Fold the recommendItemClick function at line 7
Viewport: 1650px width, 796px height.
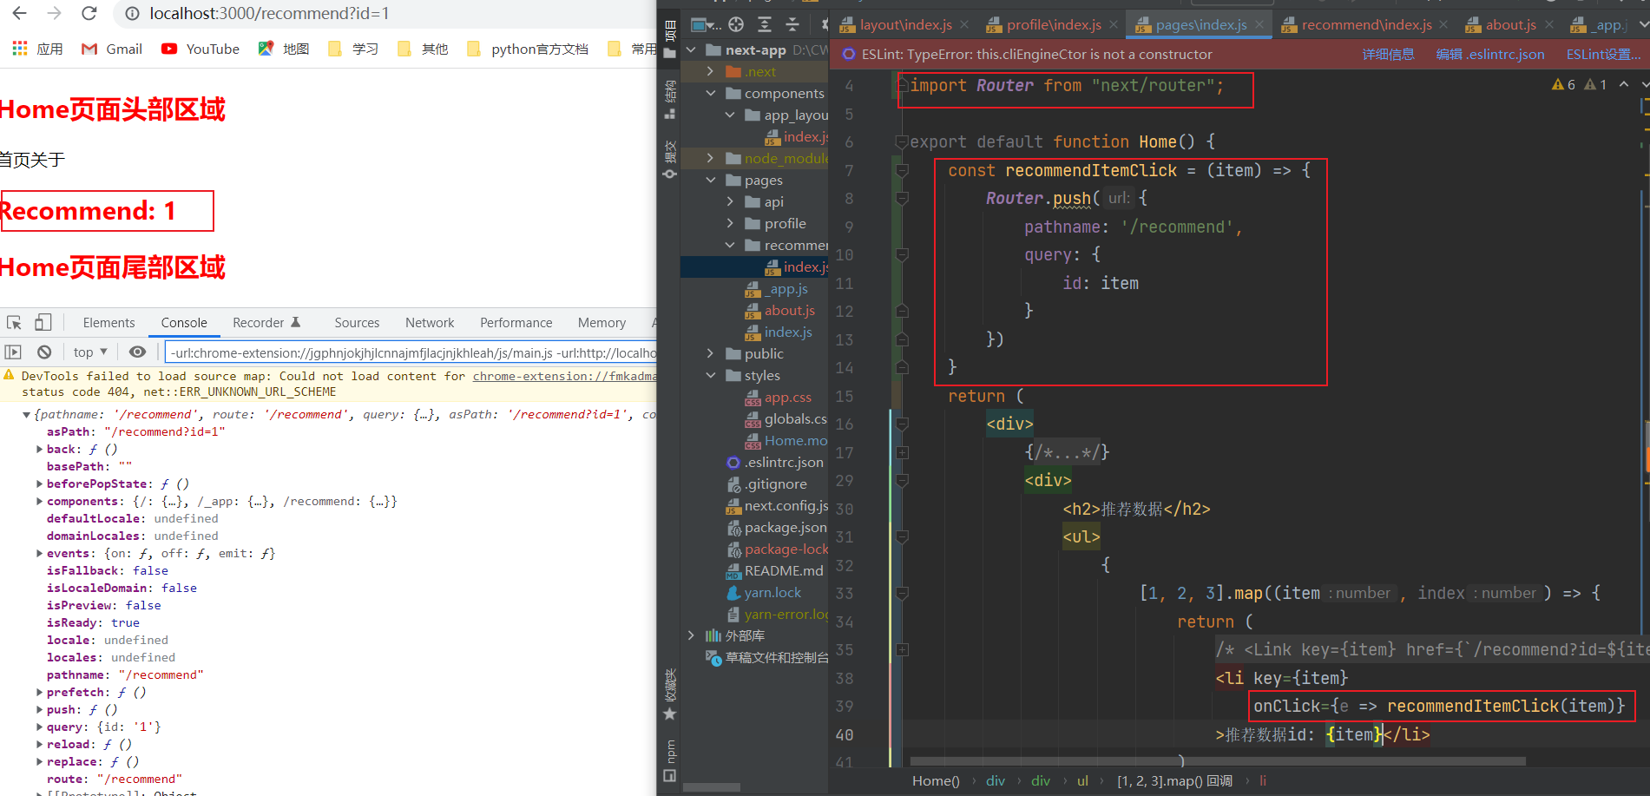pyautogui.click(x=902, y=171)
